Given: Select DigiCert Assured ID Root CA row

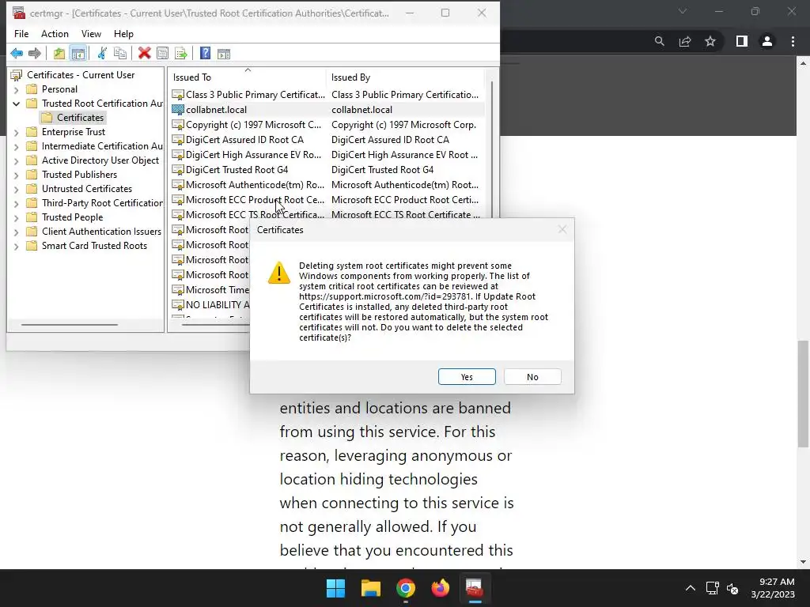Looking at the screenshot, I should 327,139.
